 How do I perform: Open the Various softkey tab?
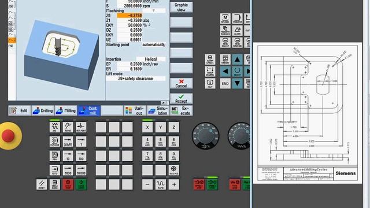tap(135, 110)
